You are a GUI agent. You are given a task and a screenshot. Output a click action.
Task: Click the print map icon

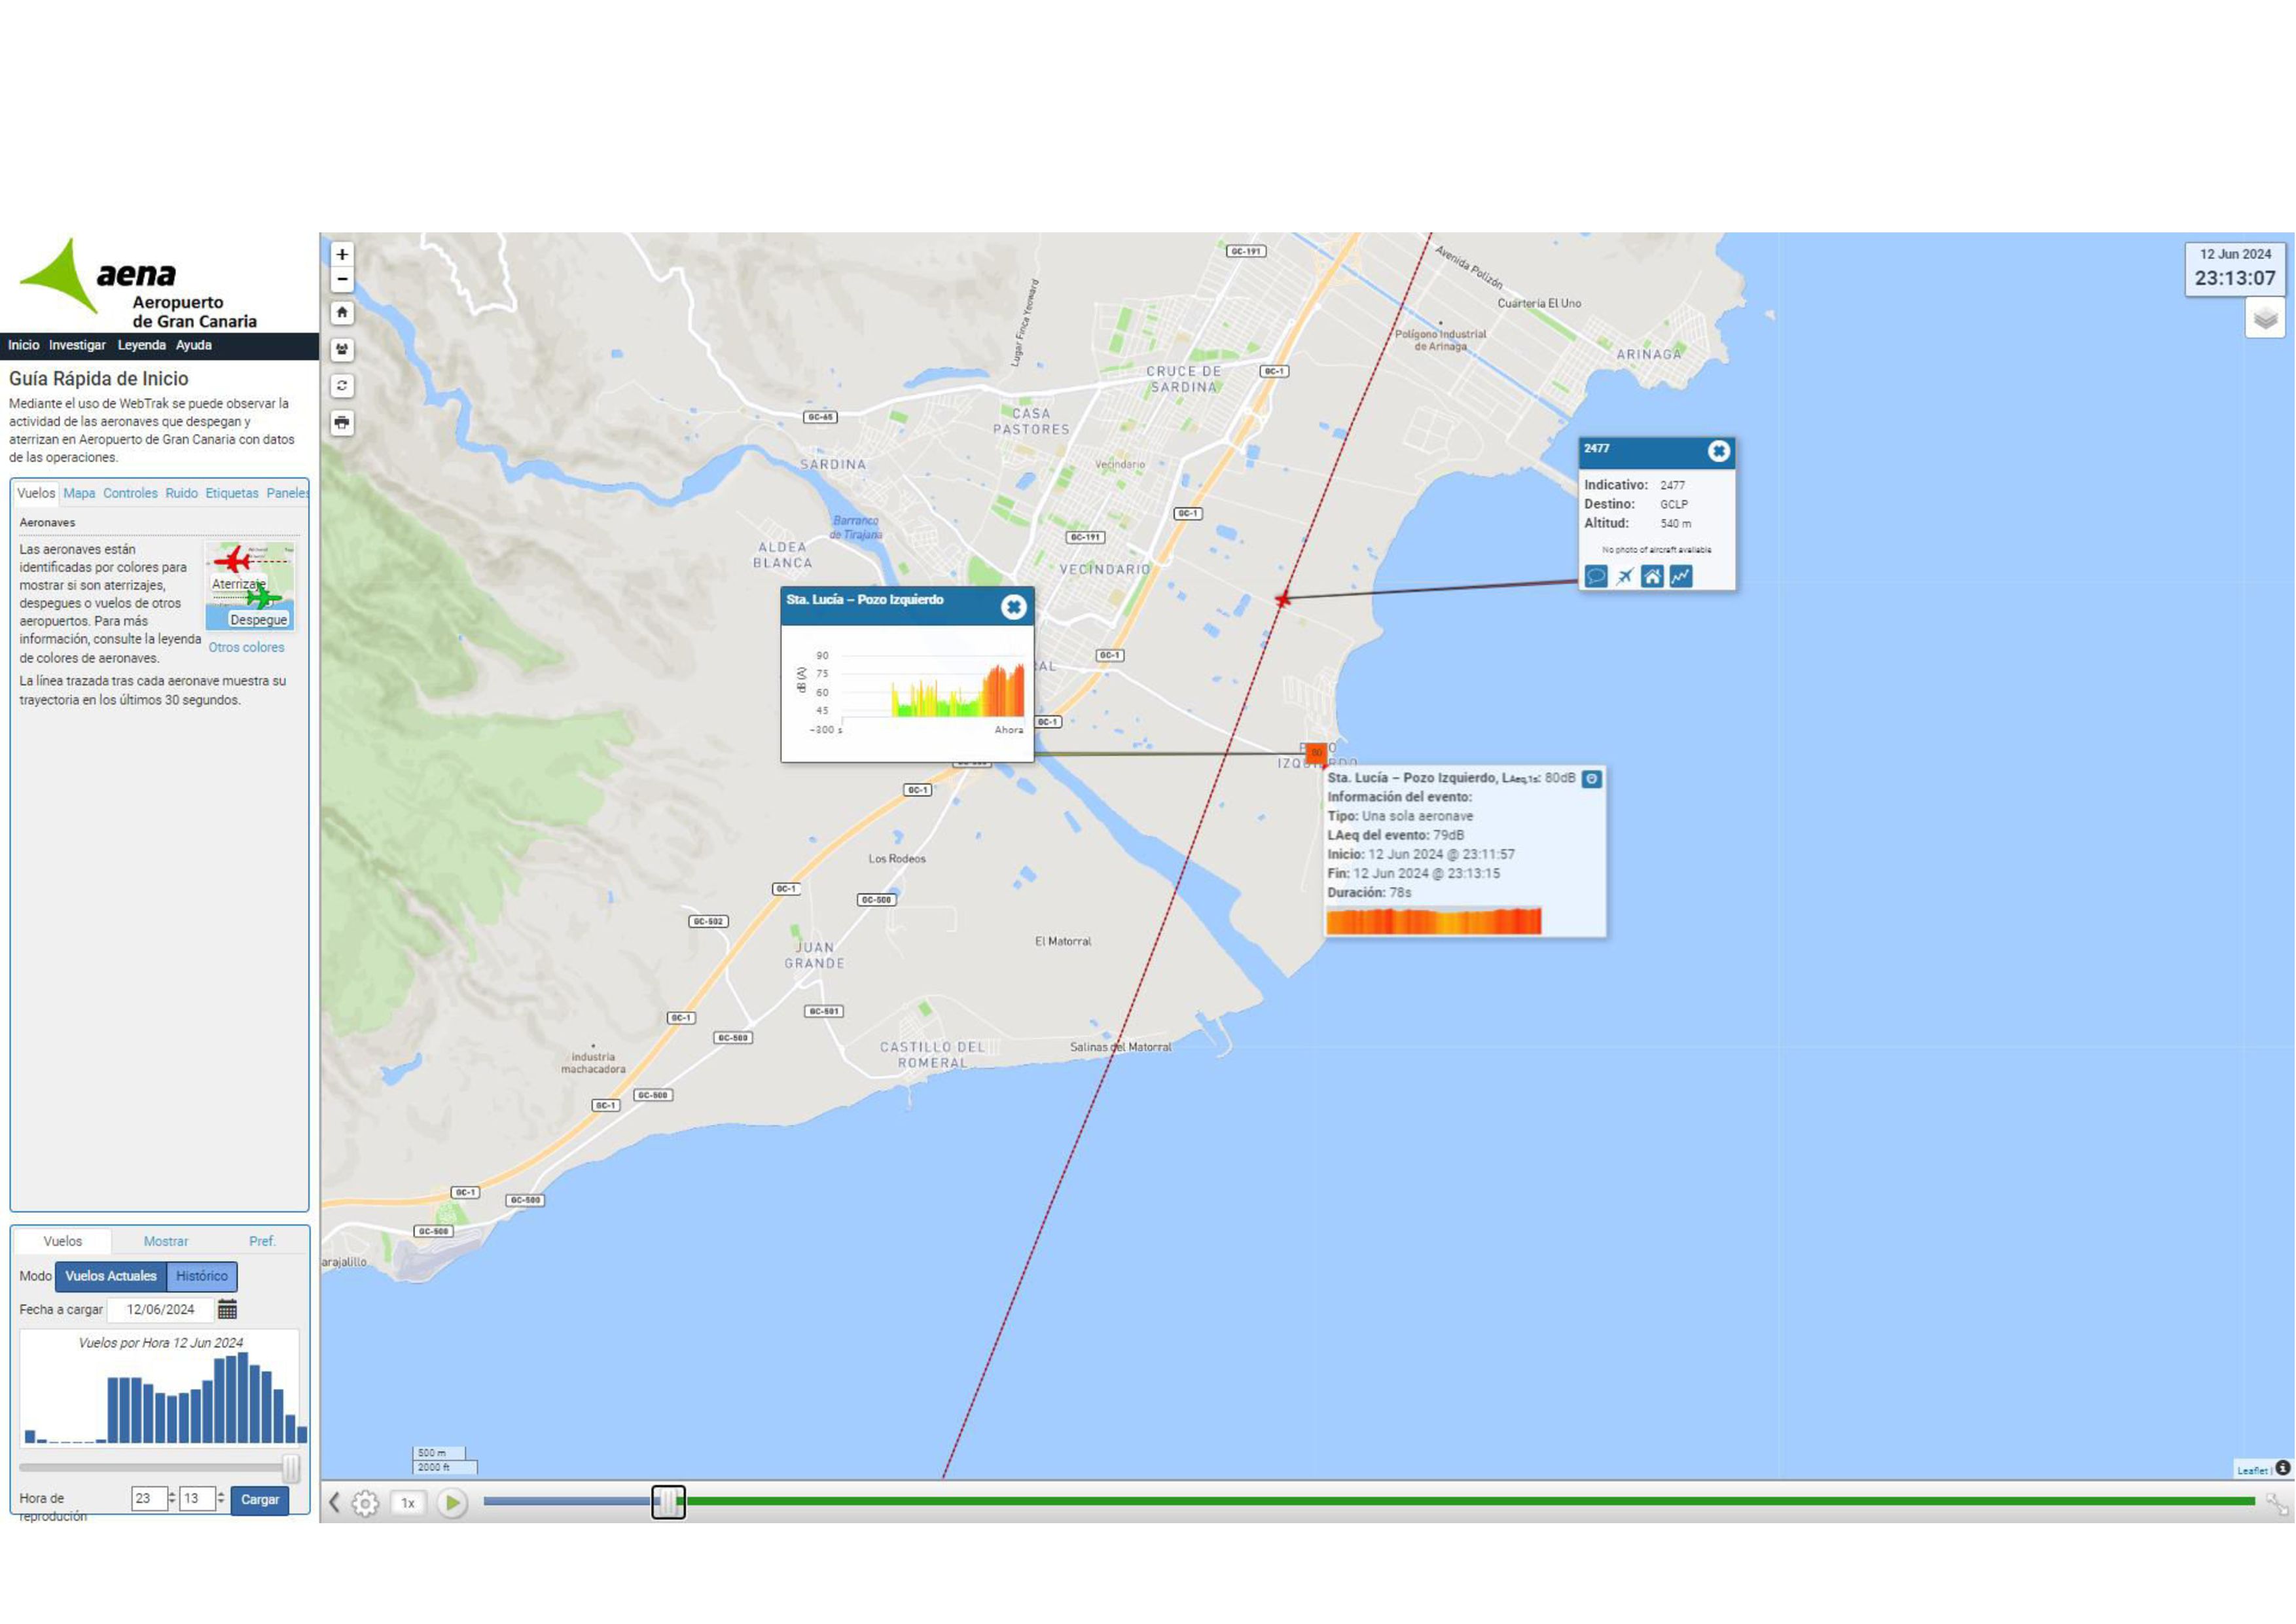coord(342,423)
